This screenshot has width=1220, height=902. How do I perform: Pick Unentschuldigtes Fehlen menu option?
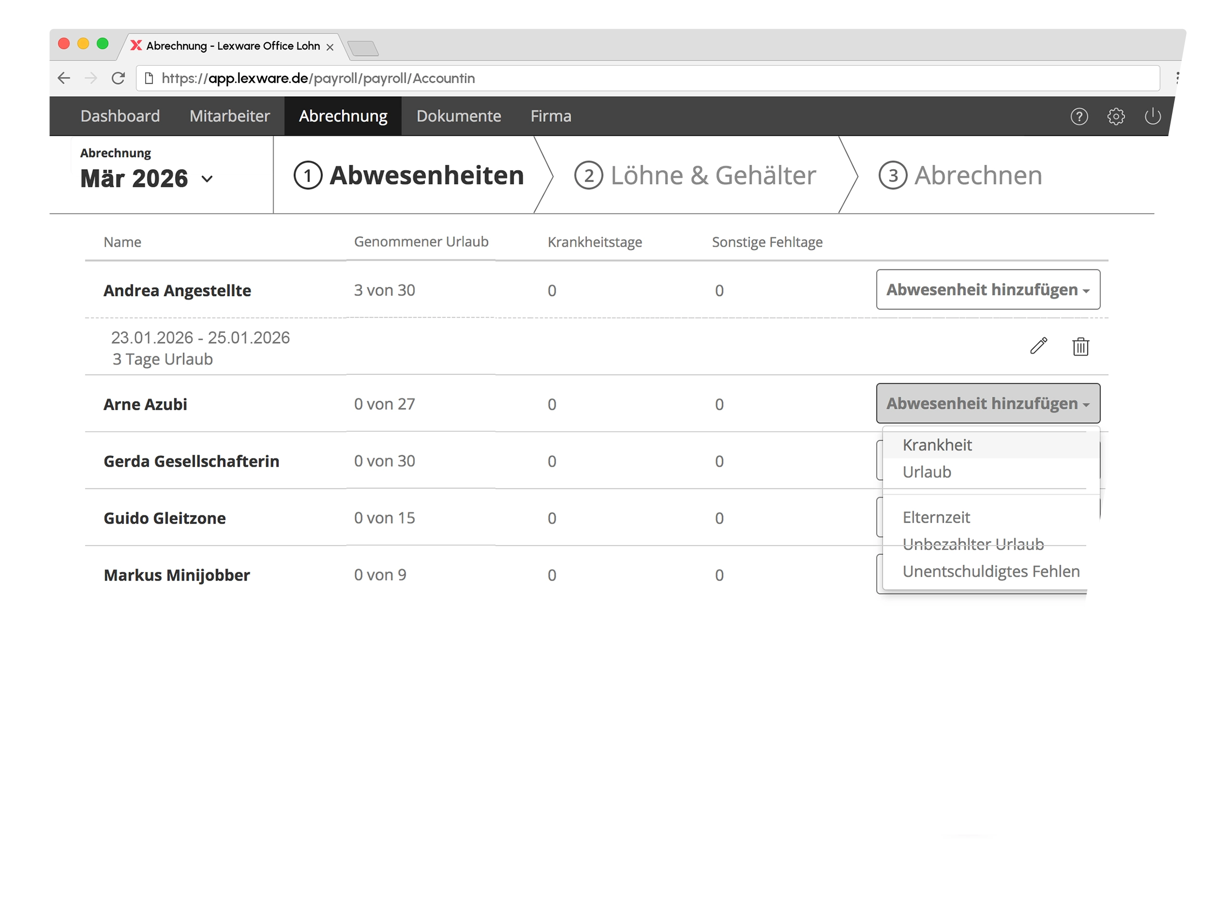[x=991, y=571]
